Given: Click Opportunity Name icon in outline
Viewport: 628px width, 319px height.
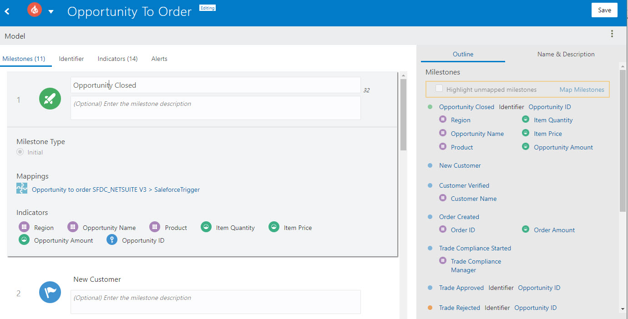Looking at the screenshot, I should (x=443, y=133).
